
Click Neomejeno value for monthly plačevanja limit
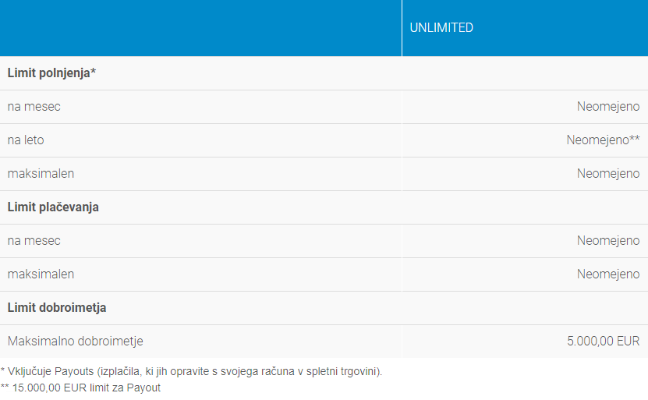[608, 241]
